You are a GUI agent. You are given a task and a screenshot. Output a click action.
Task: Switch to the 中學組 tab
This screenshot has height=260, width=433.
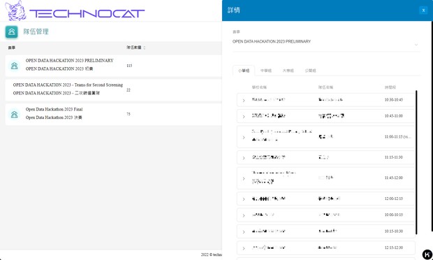point(266,71)
